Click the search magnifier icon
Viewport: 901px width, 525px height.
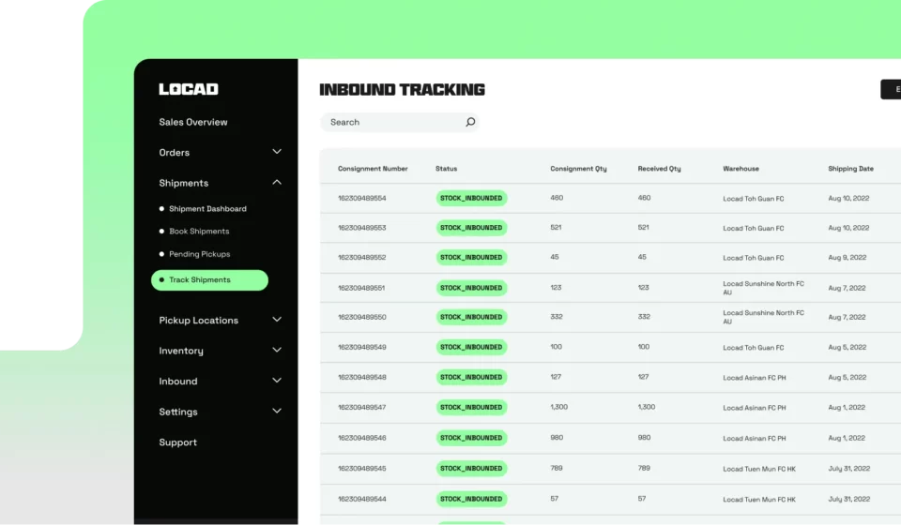(470, 122)
